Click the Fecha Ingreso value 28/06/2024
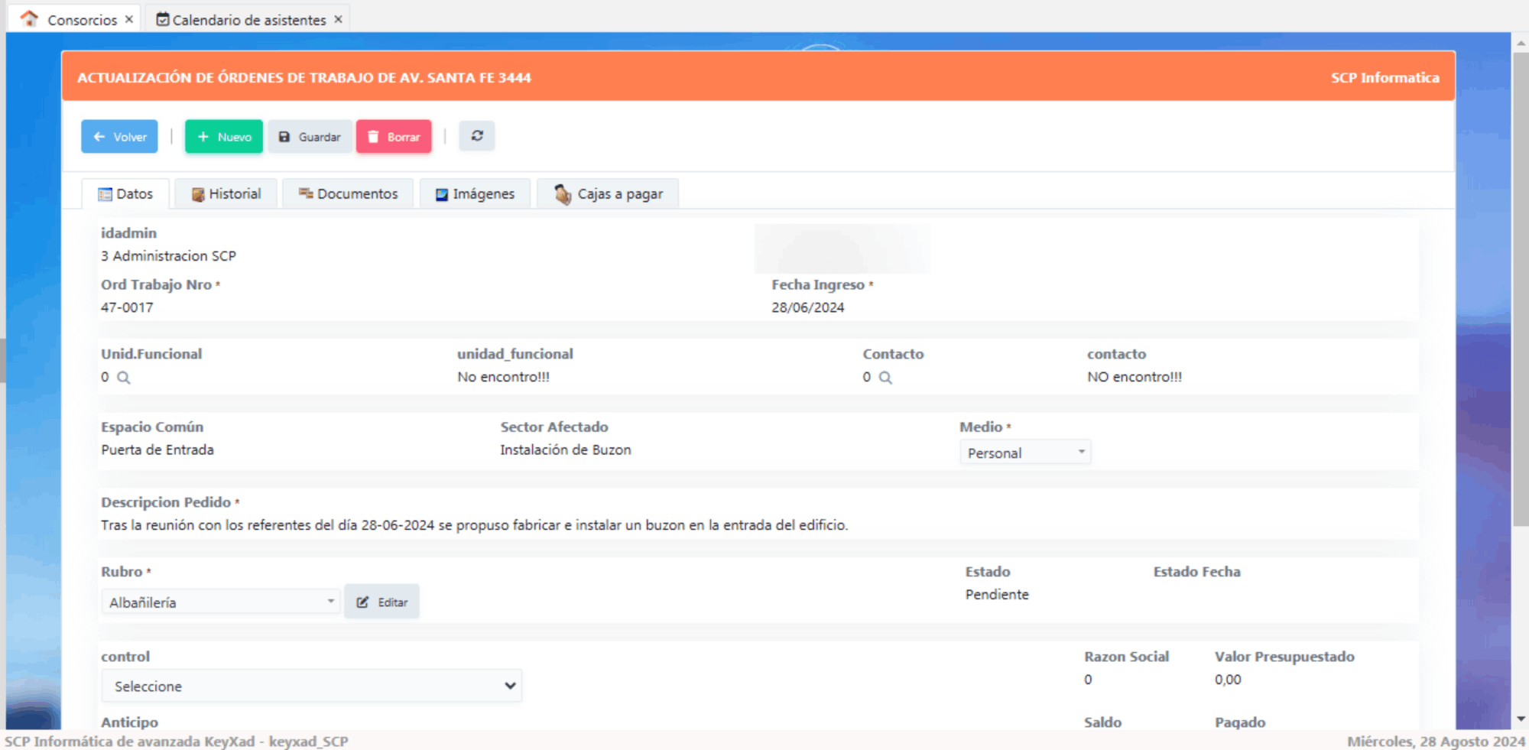This screenshot has width=1529, height=750. (808, 307)
